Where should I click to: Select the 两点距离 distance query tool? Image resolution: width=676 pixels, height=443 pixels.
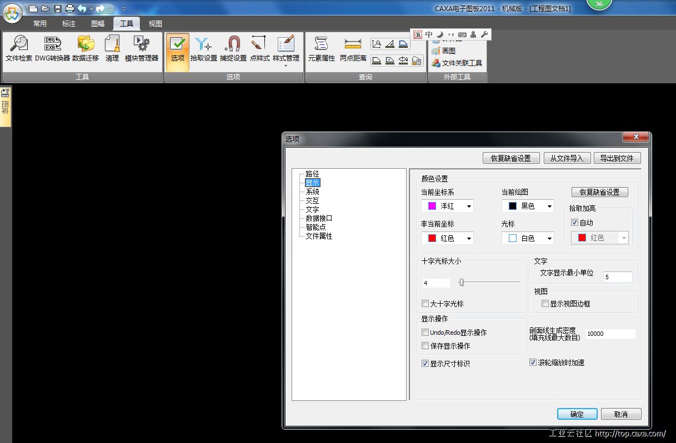pyautogui.click(x=353, y=48)
